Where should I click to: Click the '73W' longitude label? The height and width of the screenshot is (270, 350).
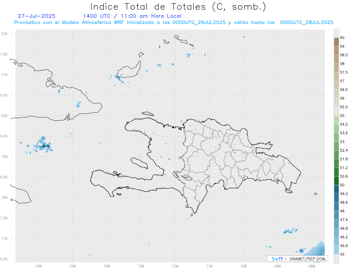coord(141,266)
